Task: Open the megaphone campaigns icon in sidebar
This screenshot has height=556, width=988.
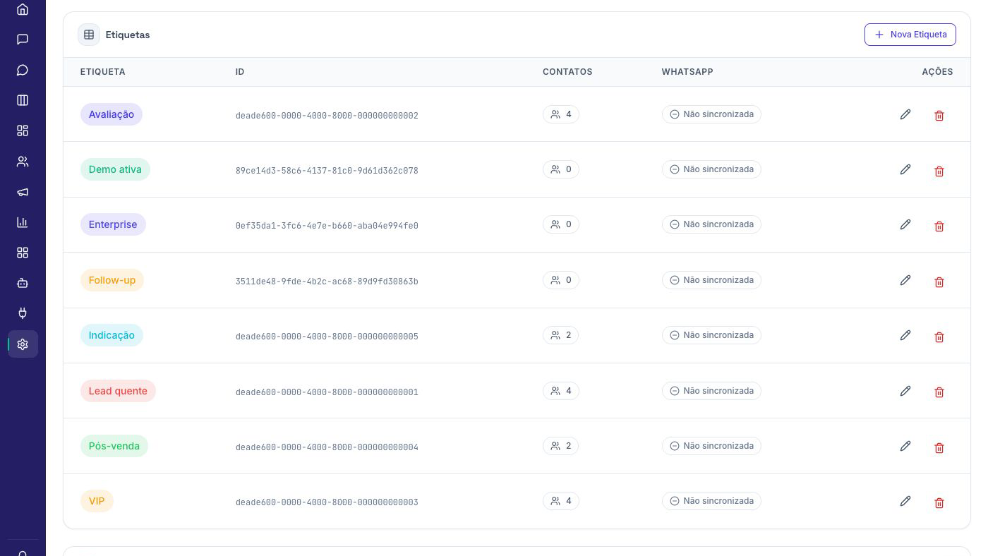Action: pyautogui.click(x=23, y=192)
